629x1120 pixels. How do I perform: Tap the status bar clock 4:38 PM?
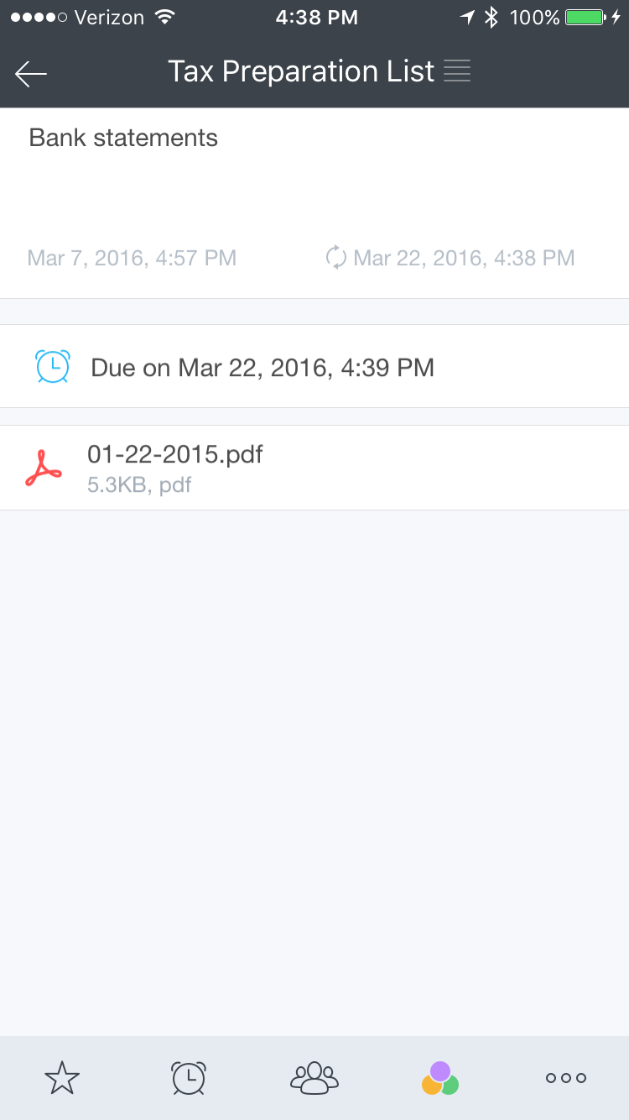pos(316,18)
